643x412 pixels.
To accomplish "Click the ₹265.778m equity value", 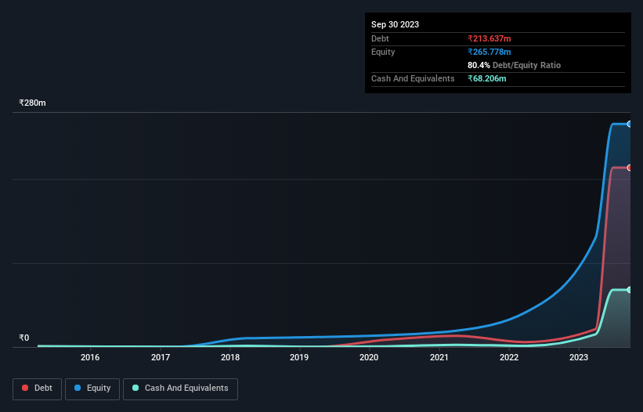I will tap(489, 52).
